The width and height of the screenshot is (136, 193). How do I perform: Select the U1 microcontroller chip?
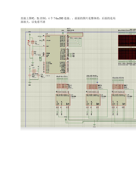[x=56, y=54]
